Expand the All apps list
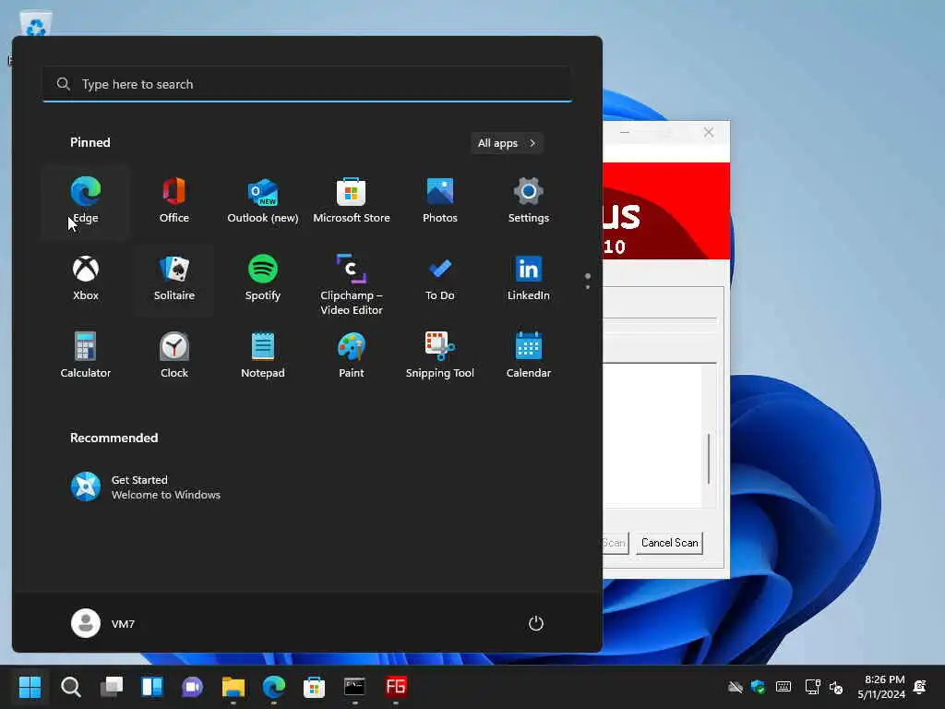 [x=507, y=143]
